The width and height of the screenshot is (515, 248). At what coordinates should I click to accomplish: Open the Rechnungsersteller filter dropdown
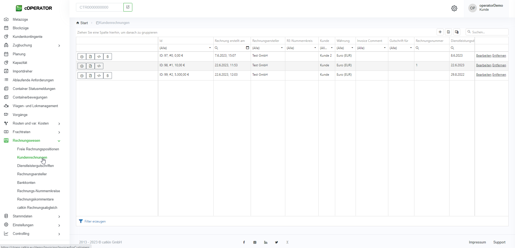point(282,48)
